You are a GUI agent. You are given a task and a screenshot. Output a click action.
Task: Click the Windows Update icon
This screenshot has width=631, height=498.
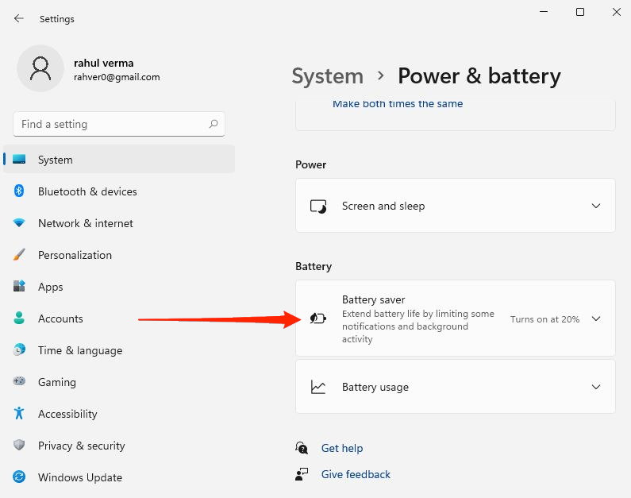pyautogui.click(x=19, y=477)
